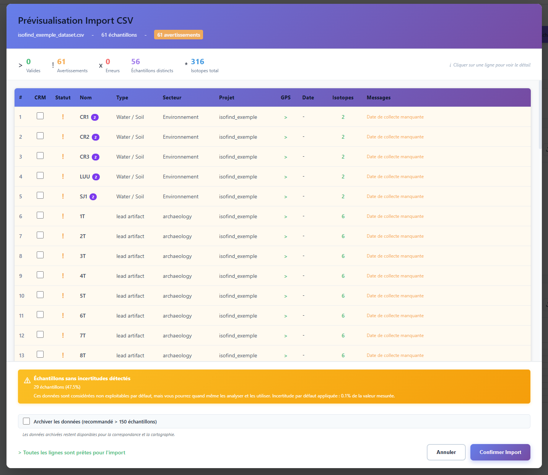
Task: Click the '61 avertissements' badge in the header
Action: tap(178, 34)
